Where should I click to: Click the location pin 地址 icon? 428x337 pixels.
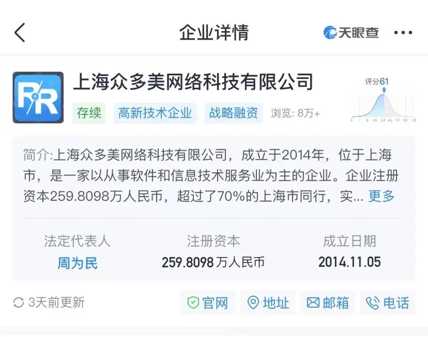coord(253,302)
